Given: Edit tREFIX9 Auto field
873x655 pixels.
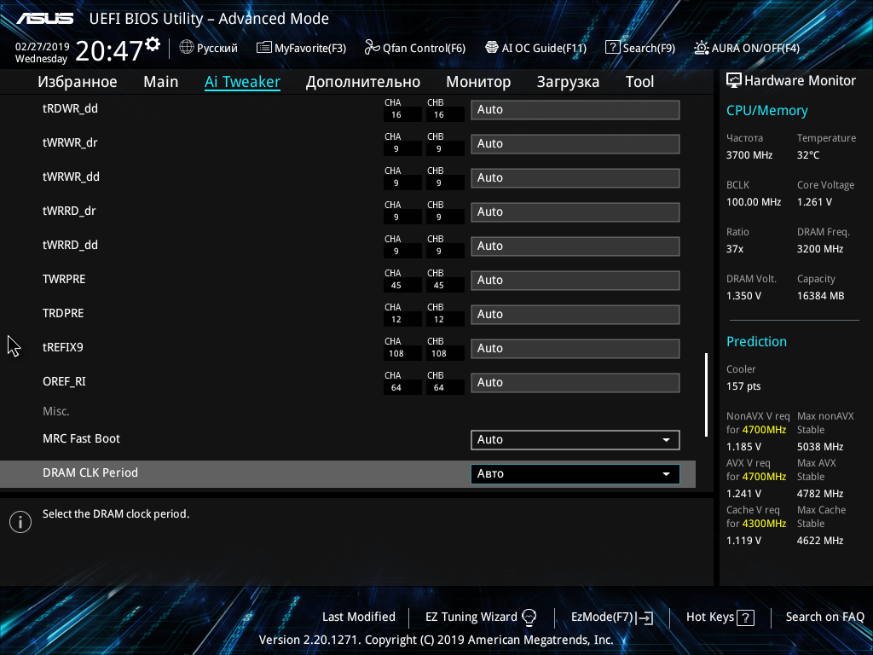Looking at the screenshot, I should tap(575, 348).
